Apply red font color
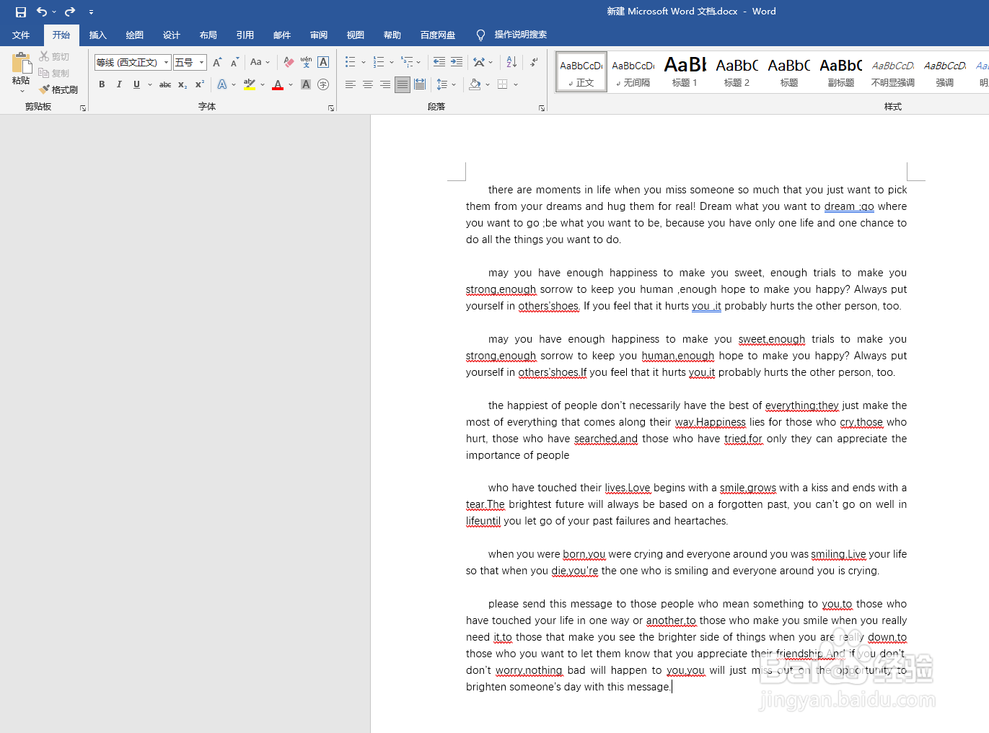This screenshot has height=733, width=989. click(x=278, y=84)
